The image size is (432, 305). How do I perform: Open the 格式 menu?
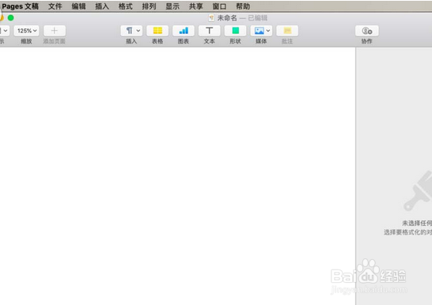click(125, 6)
